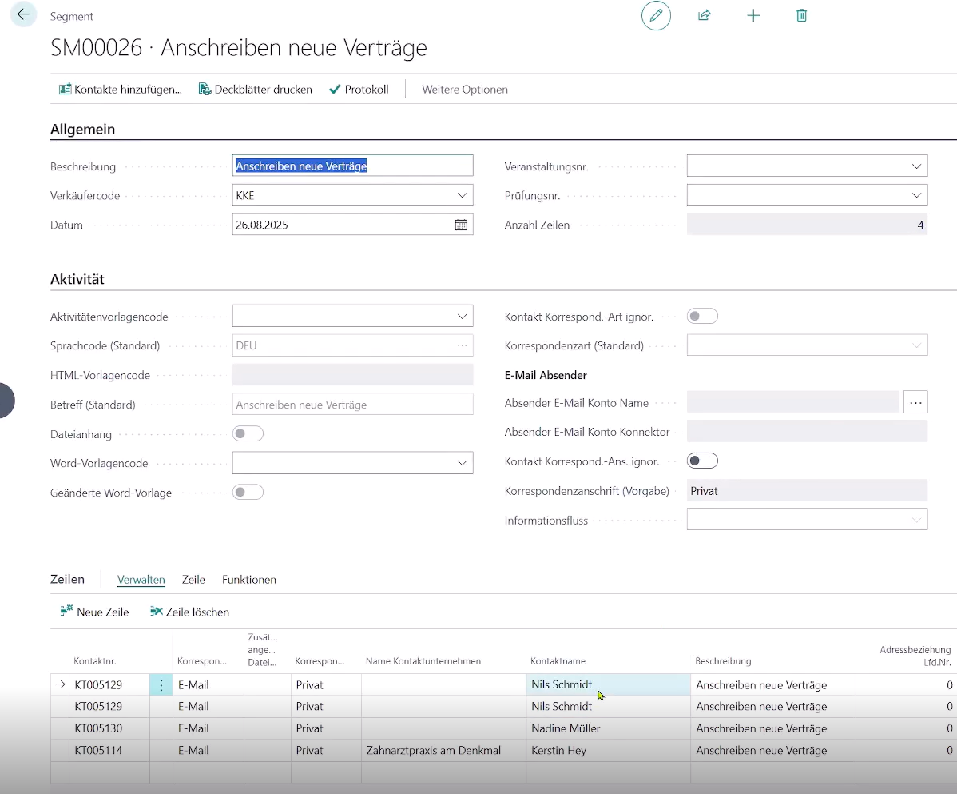Open the Word-Vorlagencode dropdown
957x794 pixels.
tap(462, 462)
